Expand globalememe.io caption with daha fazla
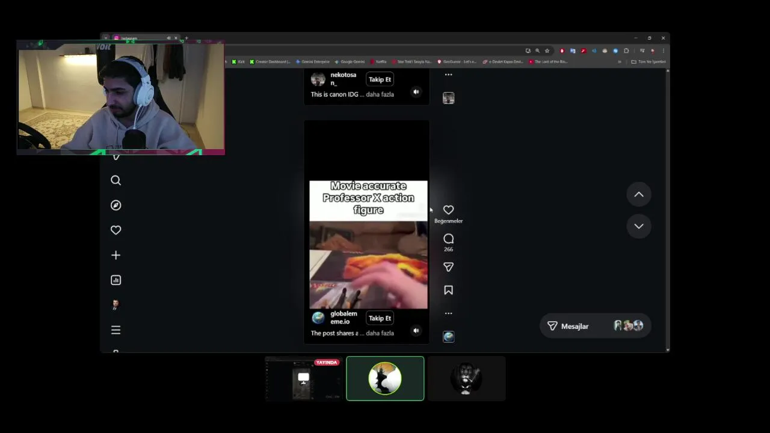 (x=380, y=333)
